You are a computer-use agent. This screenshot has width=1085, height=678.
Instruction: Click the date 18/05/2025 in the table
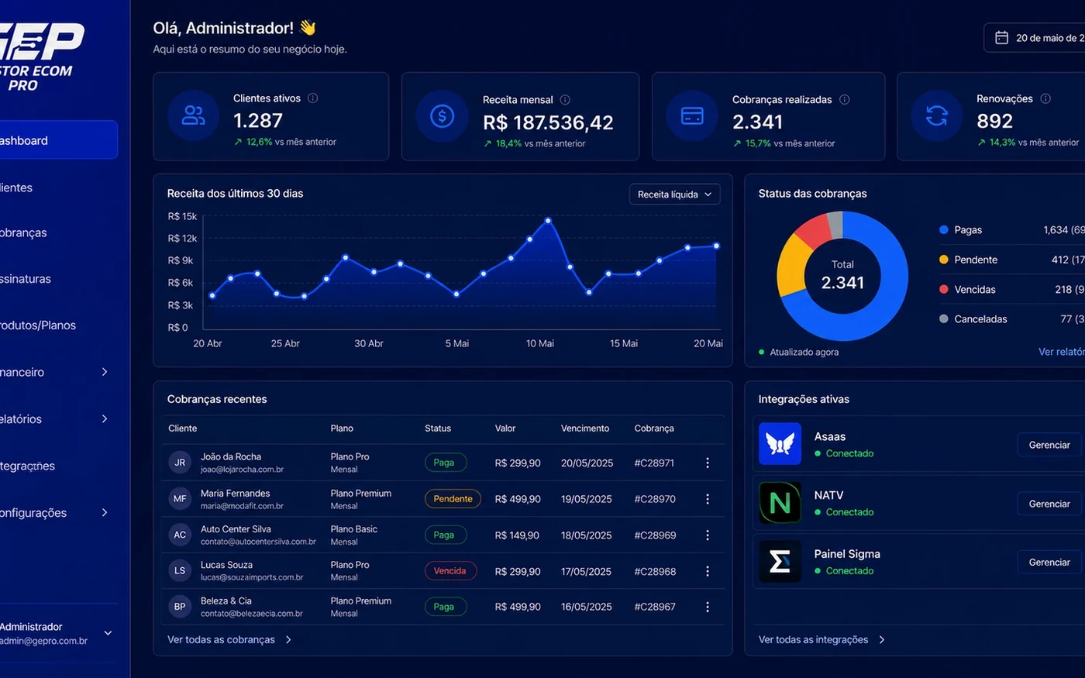[587, 535]
